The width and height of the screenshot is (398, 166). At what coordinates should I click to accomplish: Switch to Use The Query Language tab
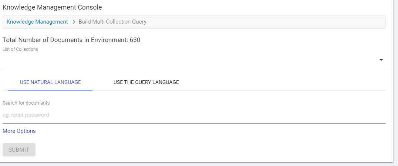pos(146,82)
